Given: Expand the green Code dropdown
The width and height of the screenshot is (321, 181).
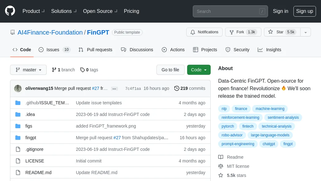Looking at the screenshot, I should point(199,70).
